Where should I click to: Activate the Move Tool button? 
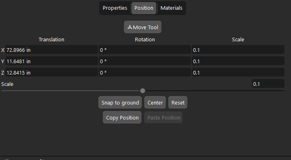coord(143,27)
